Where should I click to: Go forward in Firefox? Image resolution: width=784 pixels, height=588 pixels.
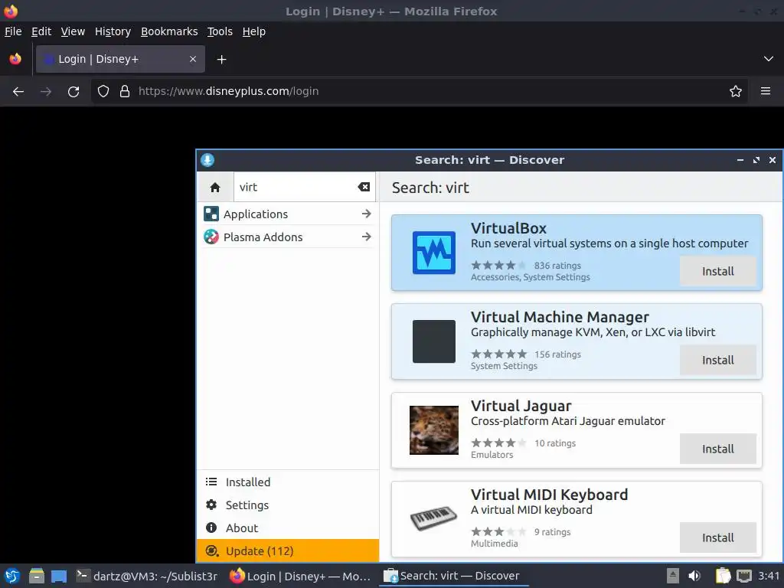click(x=45, y=92)
